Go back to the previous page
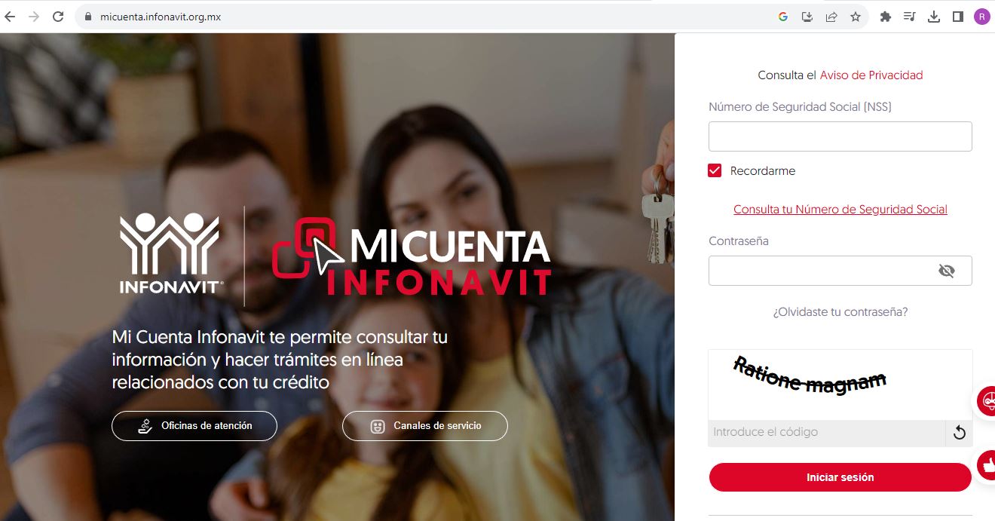 coord(10,17)
